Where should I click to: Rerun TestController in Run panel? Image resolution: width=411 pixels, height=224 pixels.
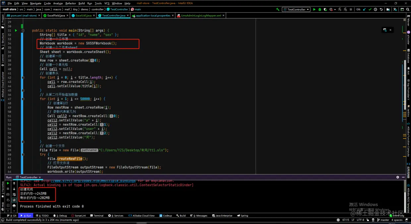click(x=8, y=183)
